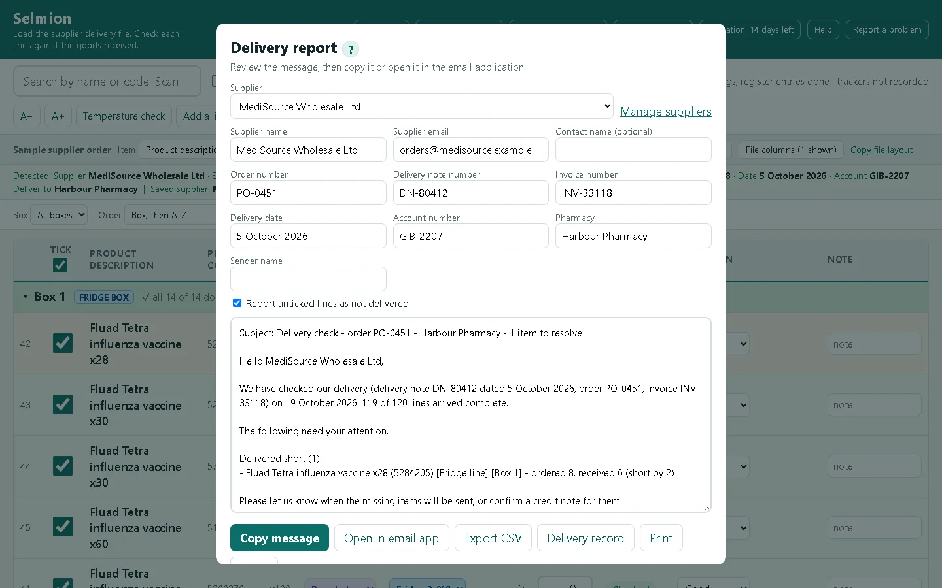The width and height of the screenshot is (942, 588).
Task: Untick the checkbox for row 44
Action: (63, 466)
